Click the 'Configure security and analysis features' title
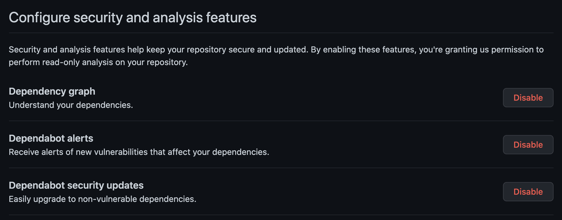562x220 pixels. 133,17
